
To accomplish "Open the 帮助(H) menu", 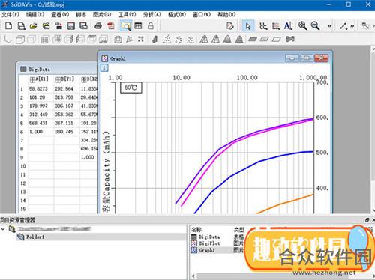I will [226, 14].
